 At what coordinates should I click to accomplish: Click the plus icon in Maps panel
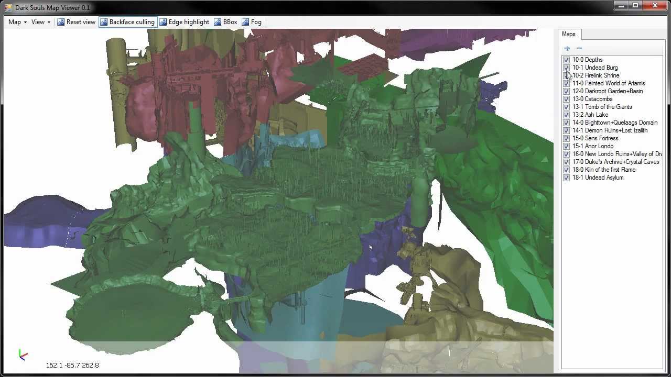tap(567, 48)
